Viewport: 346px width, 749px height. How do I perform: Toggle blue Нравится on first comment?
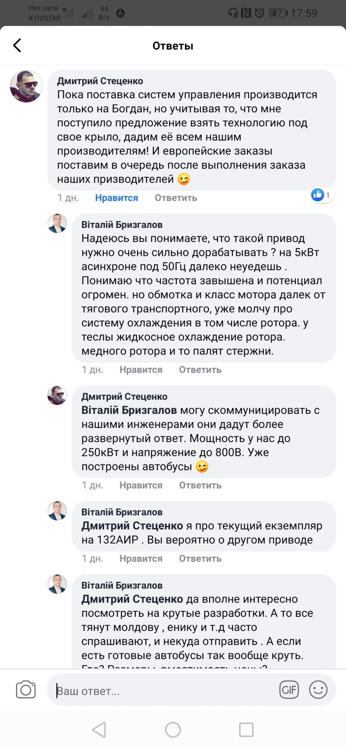coord(116,198)
